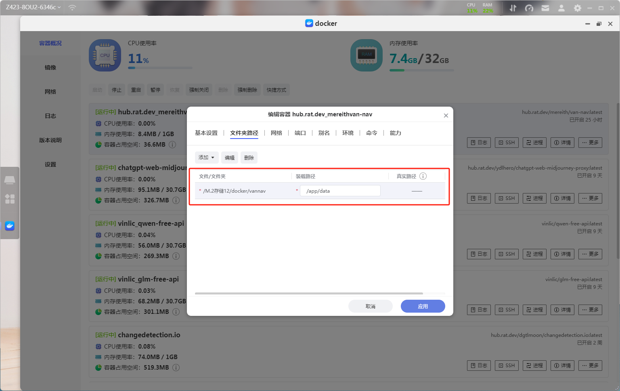Click the CPU chip icon
620x391 pixels.
[x=105, y=55]
